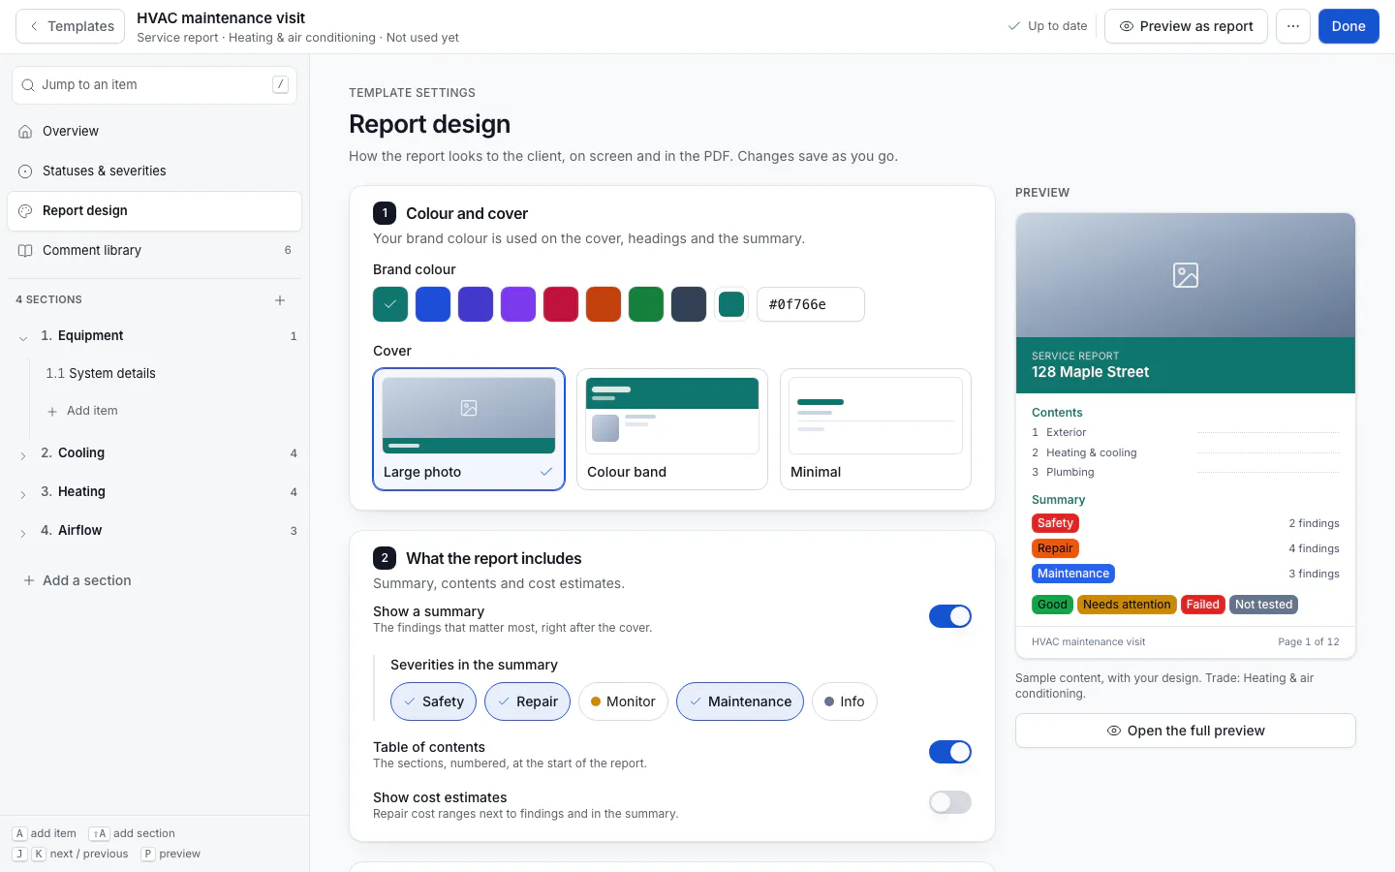Screen dimensions: 1395x872
Task: Choose the Minimal cover style
Action: tap(876, 429)
